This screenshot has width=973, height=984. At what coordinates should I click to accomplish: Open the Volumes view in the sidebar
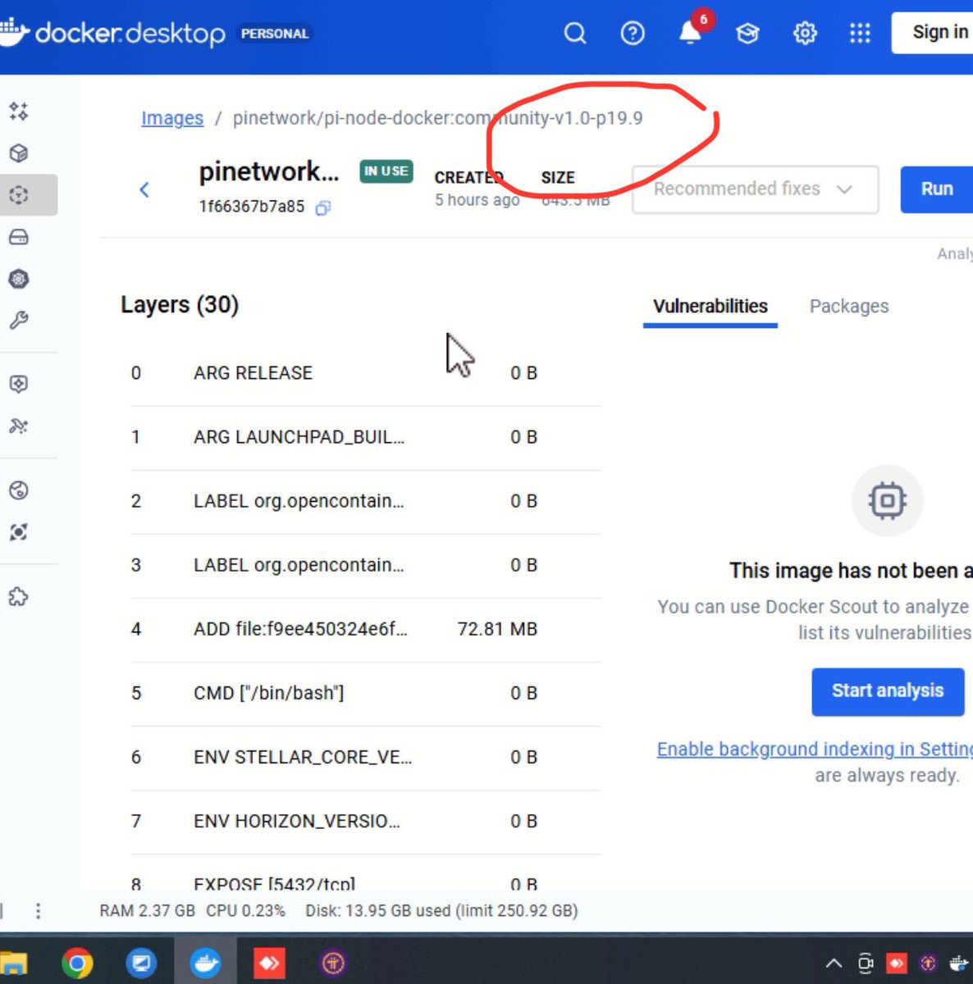click(x=18, y=237)
